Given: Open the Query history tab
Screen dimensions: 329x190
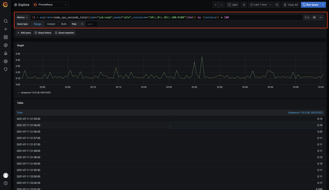Looking at the screenshot, I should click(x=43, y=33).
